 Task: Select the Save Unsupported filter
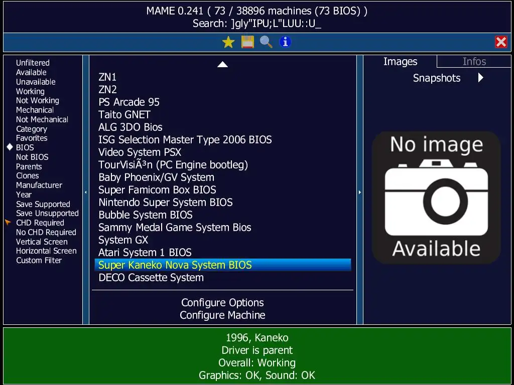click(x=47, y=214)
